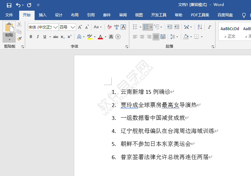The width and height of the screenshot is (251, 176).
Task: Toggle superscript formatting
Action: coord(70,37)
